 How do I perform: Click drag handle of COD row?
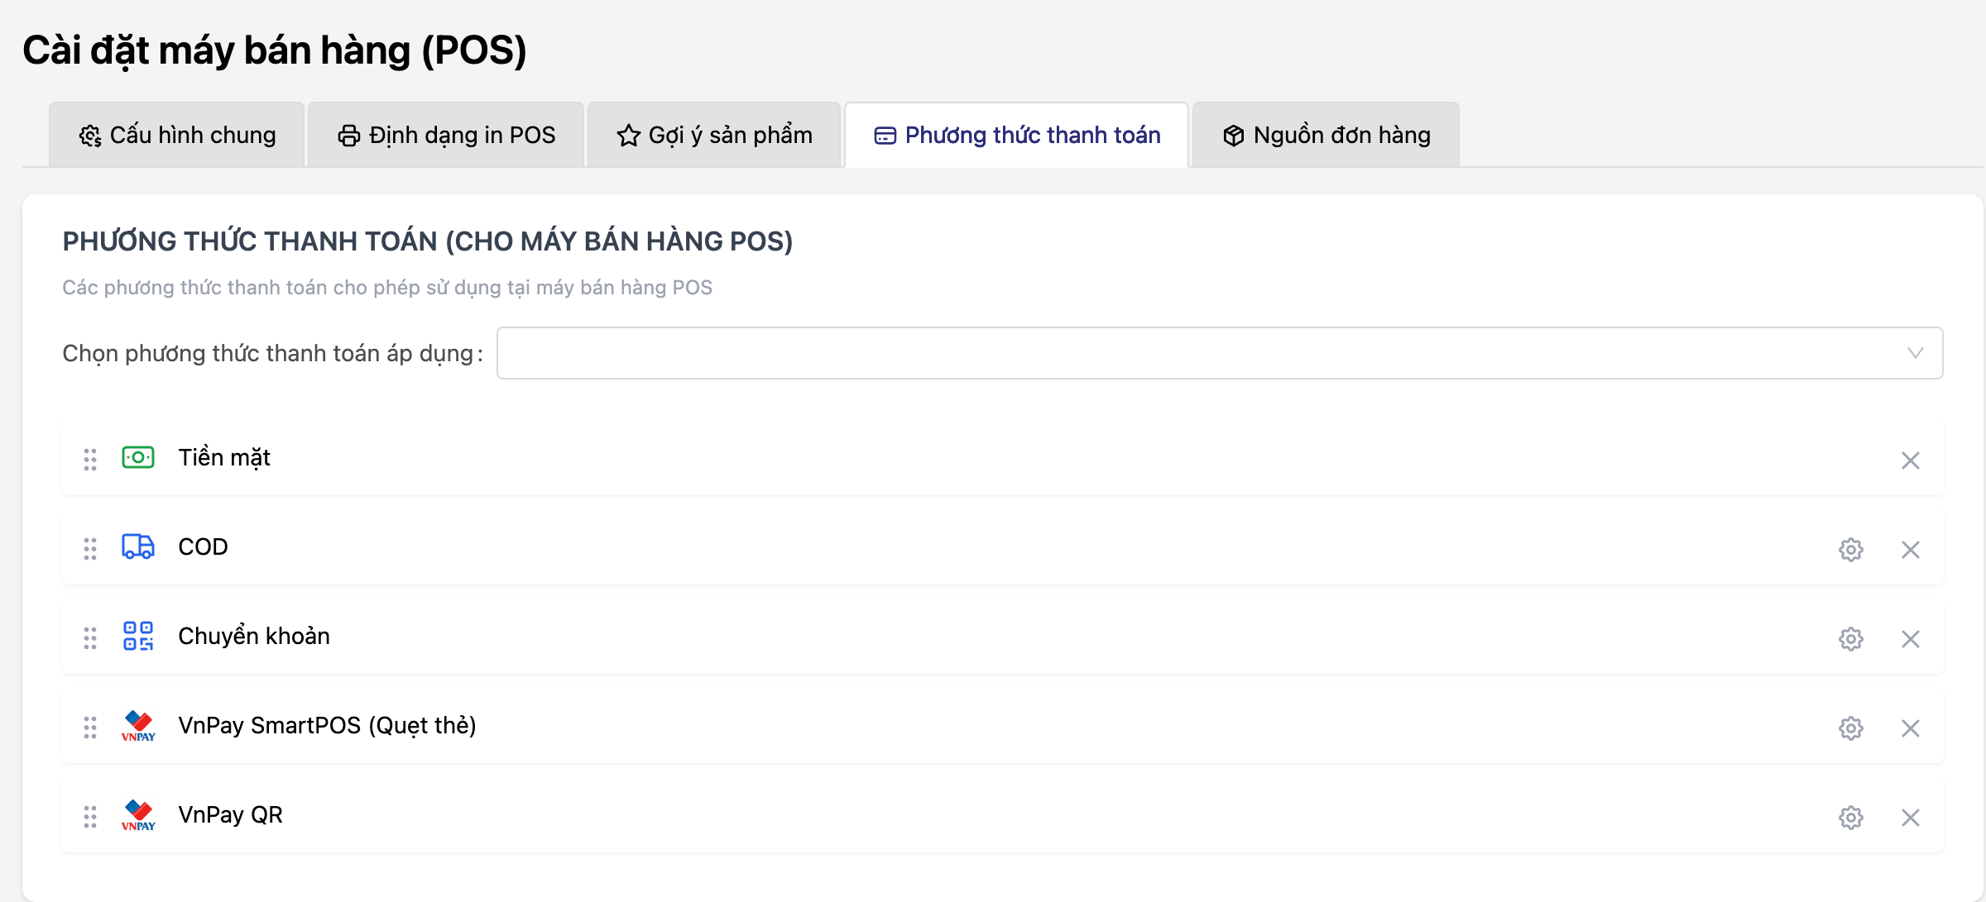pos(90,549)
